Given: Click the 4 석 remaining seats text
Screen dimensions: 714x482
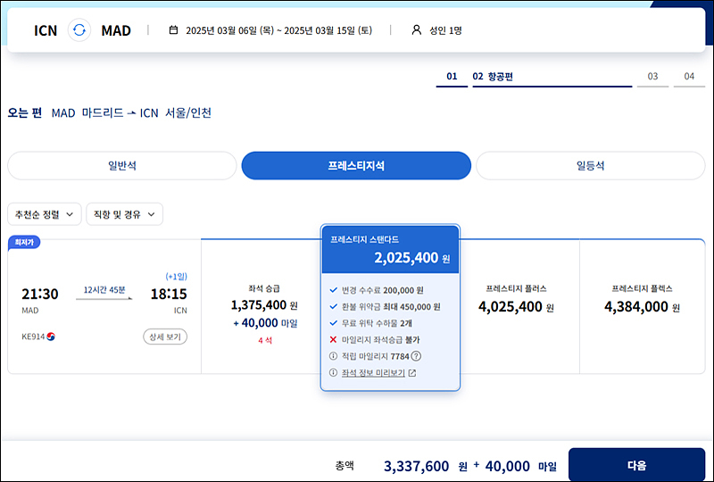Looking at the screenshot, I should pos(265,340).
